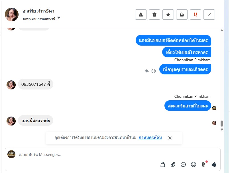Open emoji picker in reply box
This screenshot has height=173, width=230.
[x=194, y=164]
